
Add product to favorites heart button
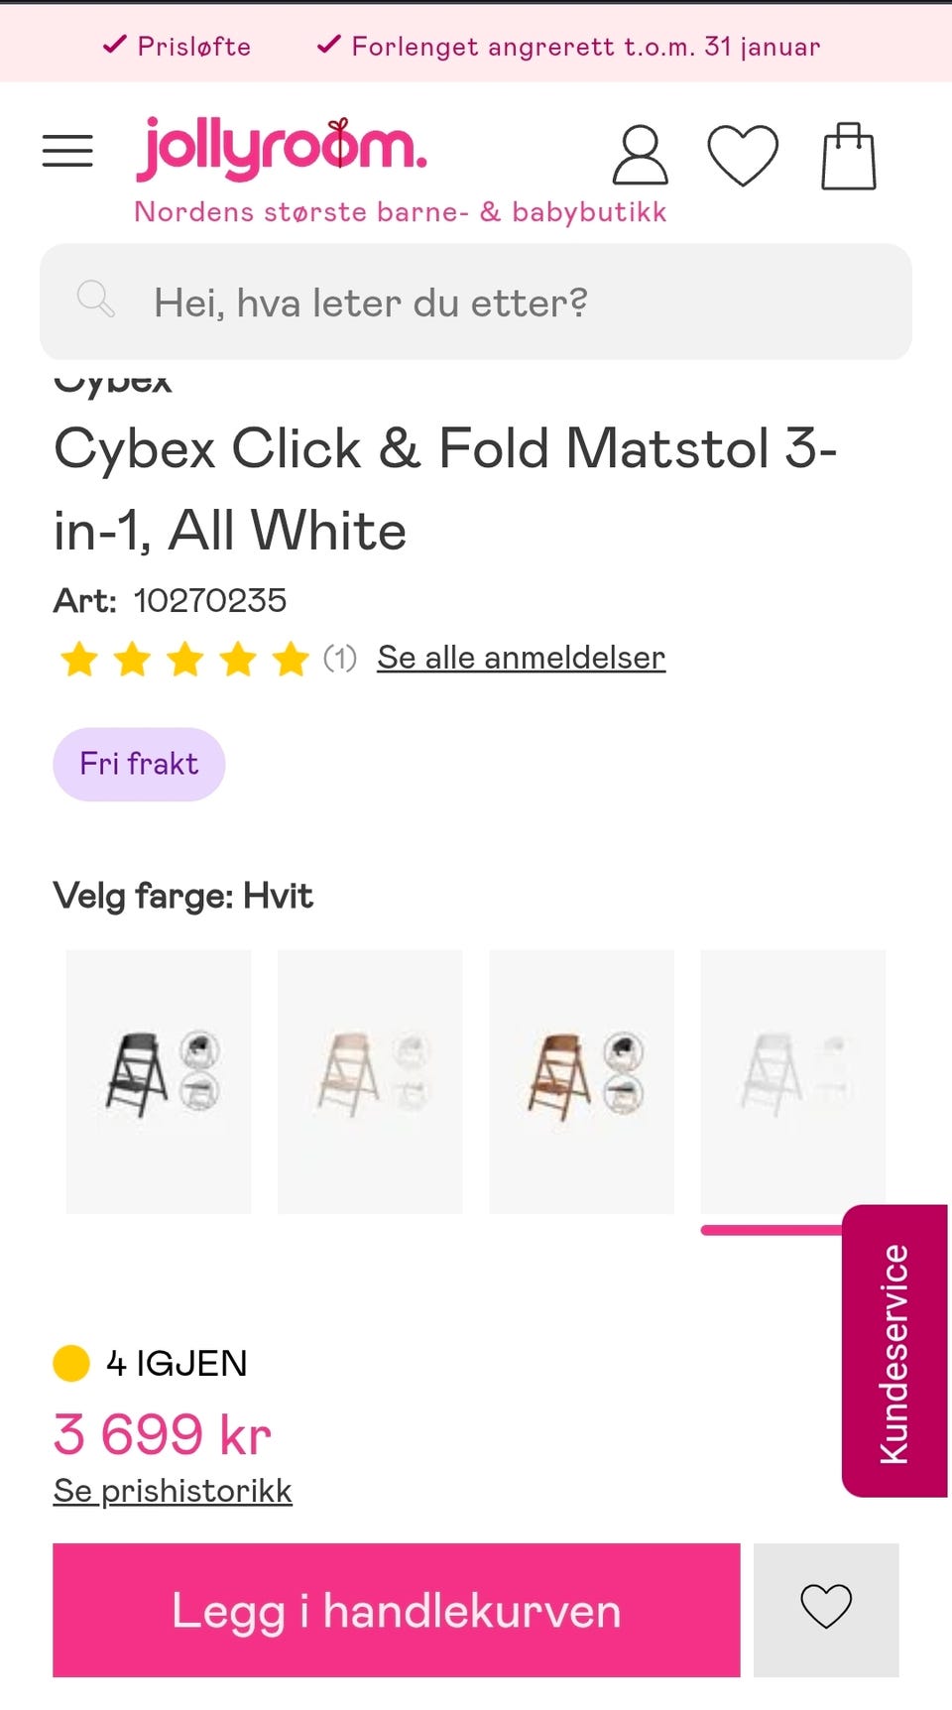pos(825,1609)
